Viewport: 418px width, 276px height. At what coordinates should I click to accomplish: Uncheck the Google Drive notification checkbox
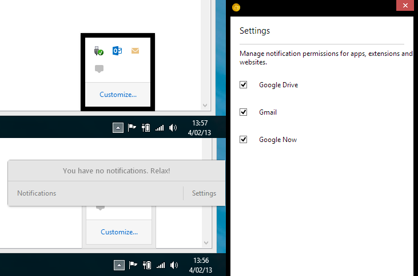[x=243, y=84]
